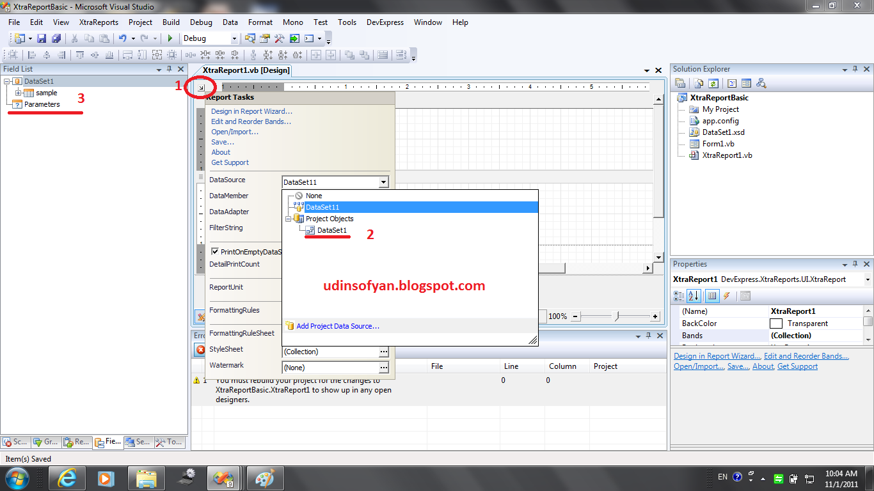This screenshot has width=874, height=491.
Task: Open the DataSource dropdown showing DataSet11
Action: point(385,182)
